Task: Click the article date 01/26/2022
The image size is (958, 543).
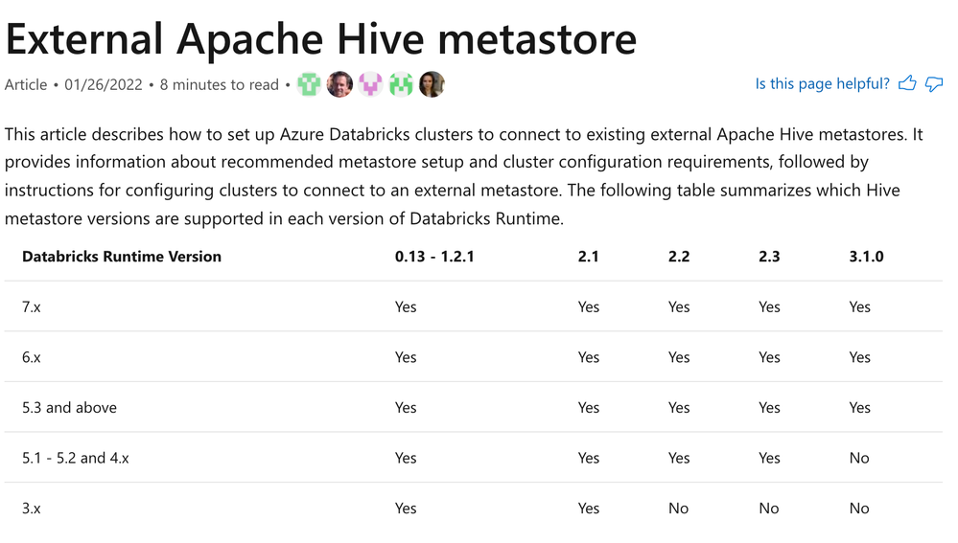Action: click(104, 85)
